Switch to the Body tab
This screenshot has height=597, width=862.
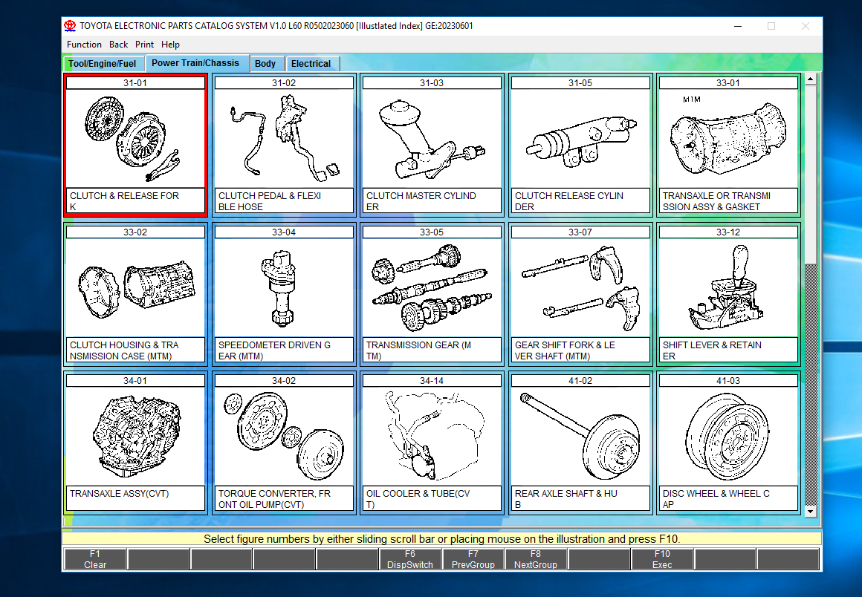point(267,63)
